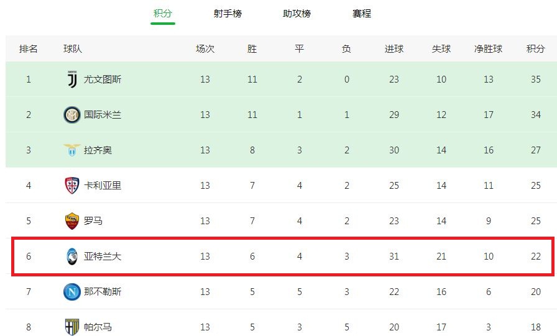Image resolution: width=557 pixels, height=336 pixels.
Task: Select the 积分 standings tab
Action: (x=163, y=14)
